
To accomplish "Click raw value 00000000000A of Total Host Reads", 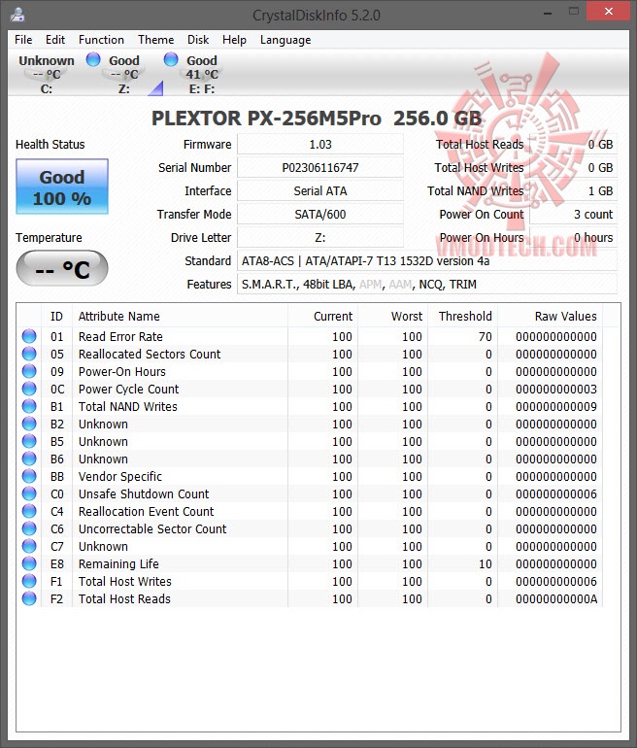I will pyautogui.click(x=556, y=599).
